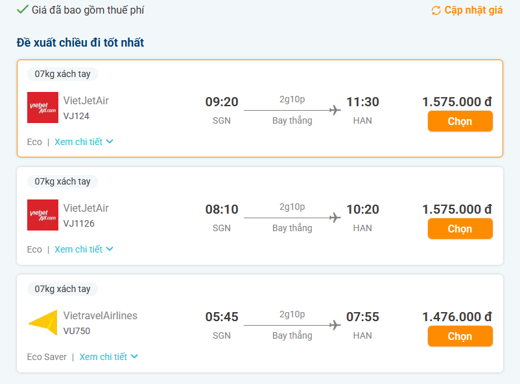Click the airplane icon on VJ124 route line
The width and height of the screenshot is (520, 384).
[335, 110]
